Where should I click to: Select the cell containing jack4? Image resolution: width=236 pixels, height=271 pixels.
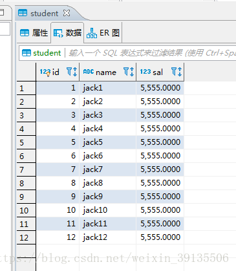point(108,129)
